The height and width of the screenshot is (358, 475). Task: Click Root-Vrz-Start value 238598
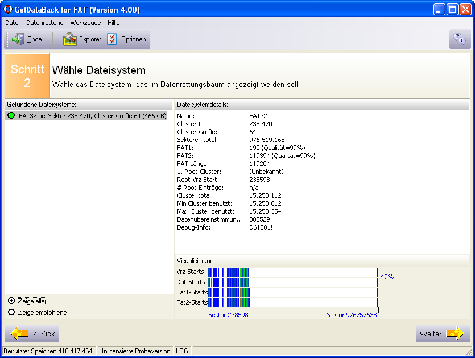pos(259,180)
